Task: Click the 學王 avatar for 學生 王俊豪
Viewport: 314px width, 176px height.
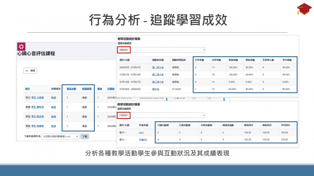Action: [28, 98]
